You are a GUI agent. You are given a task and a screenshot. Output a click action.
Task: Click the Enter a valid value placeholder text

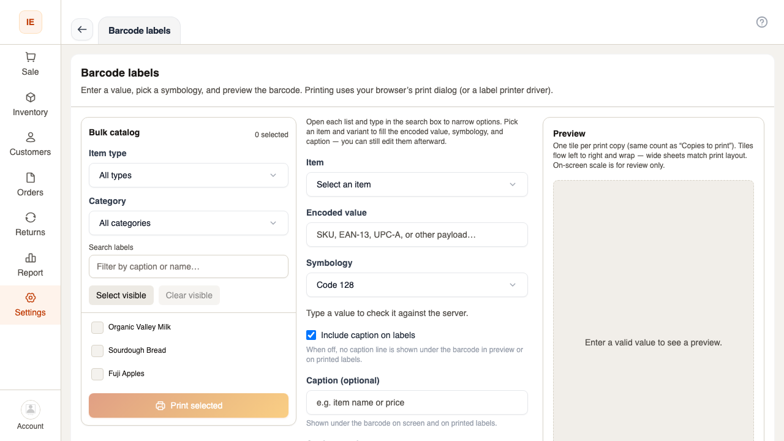654,342
